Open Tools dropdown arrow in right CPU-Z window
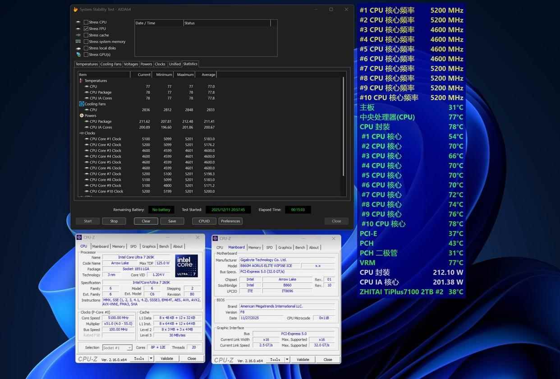The image size is (560, 379). point(287,360)
